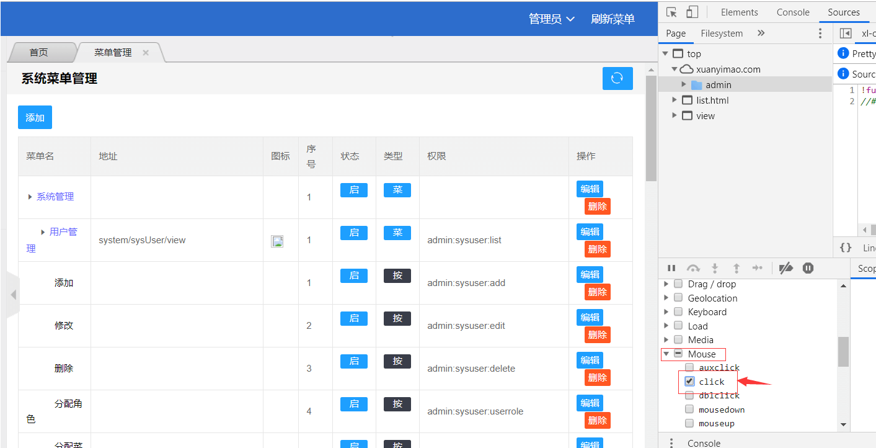Click the inspect element picker icon
The image size is (876, 448).
pos(671,12)
